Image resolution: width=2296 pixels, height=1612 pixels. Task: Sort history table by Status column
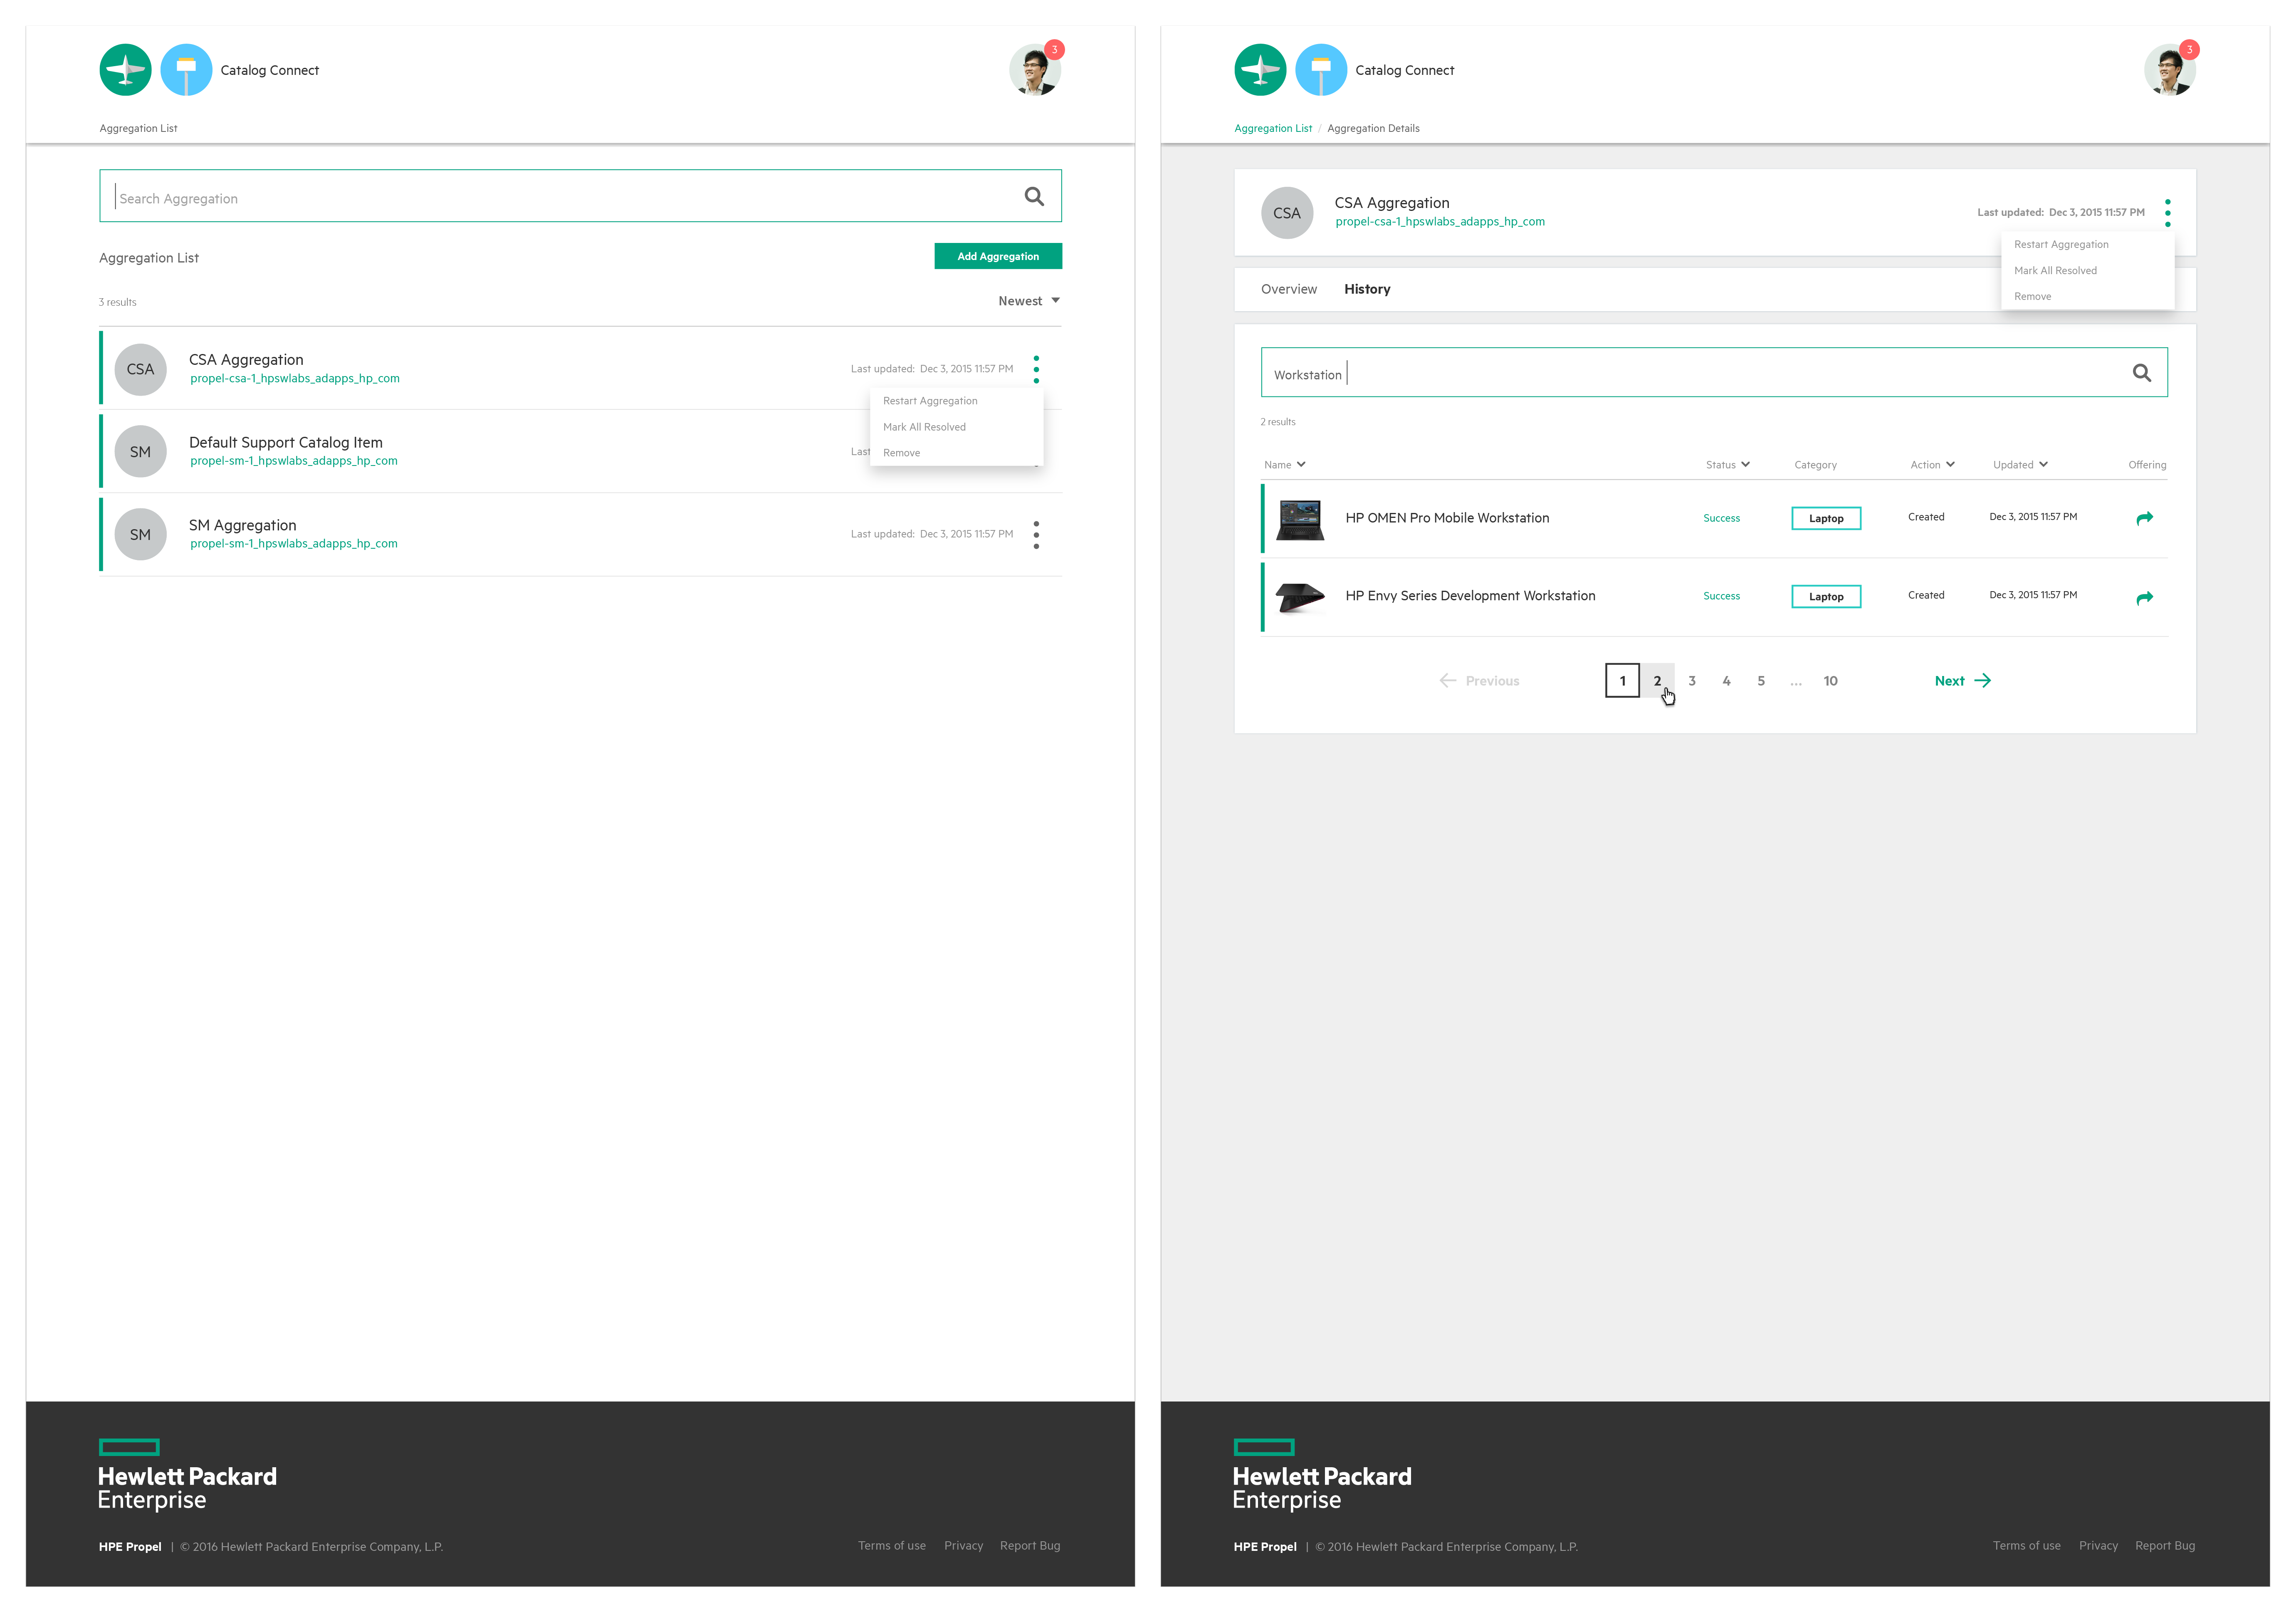tap(1728, 464)
